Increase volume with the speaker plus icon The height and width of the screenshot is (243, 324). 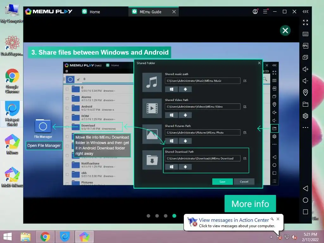click(x=305, y=69)
